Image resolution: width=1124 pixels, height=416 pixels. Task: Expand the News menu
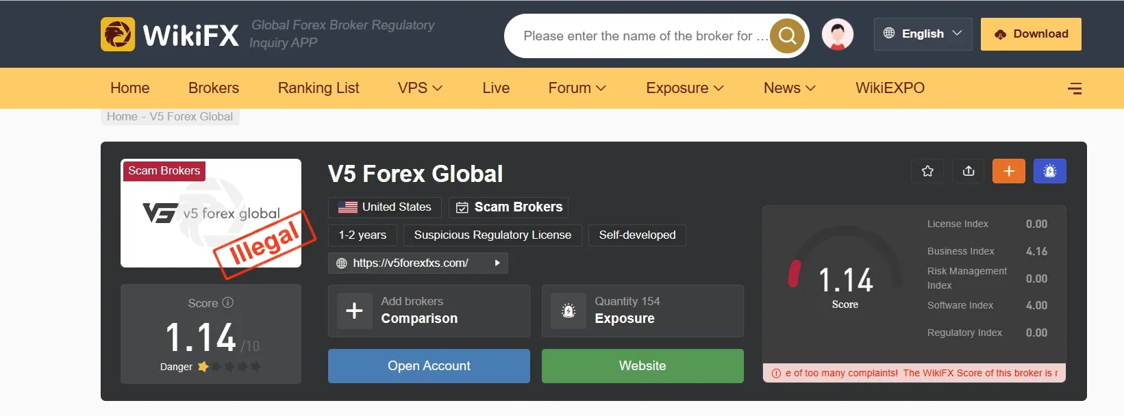coord(789,88)
